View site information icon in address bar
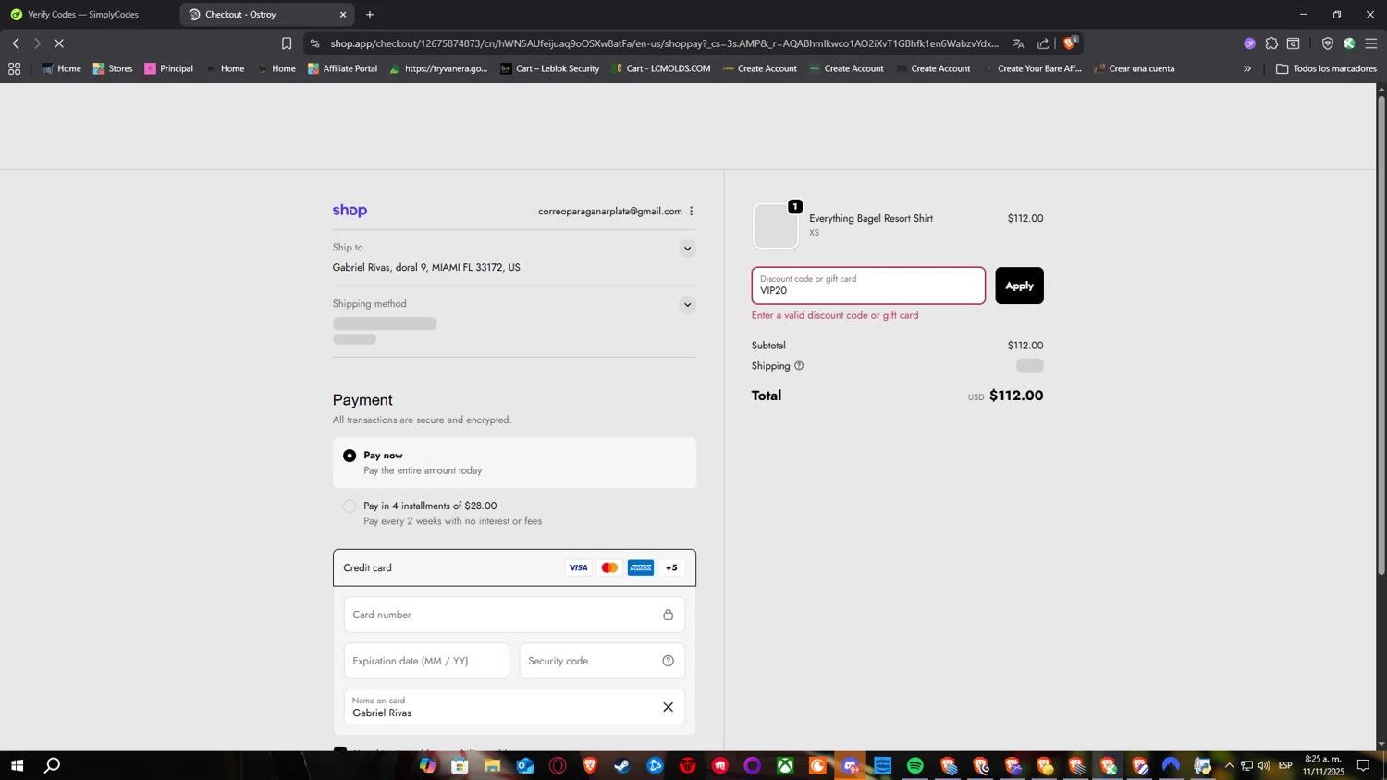1387x780 pixels. 315,43
